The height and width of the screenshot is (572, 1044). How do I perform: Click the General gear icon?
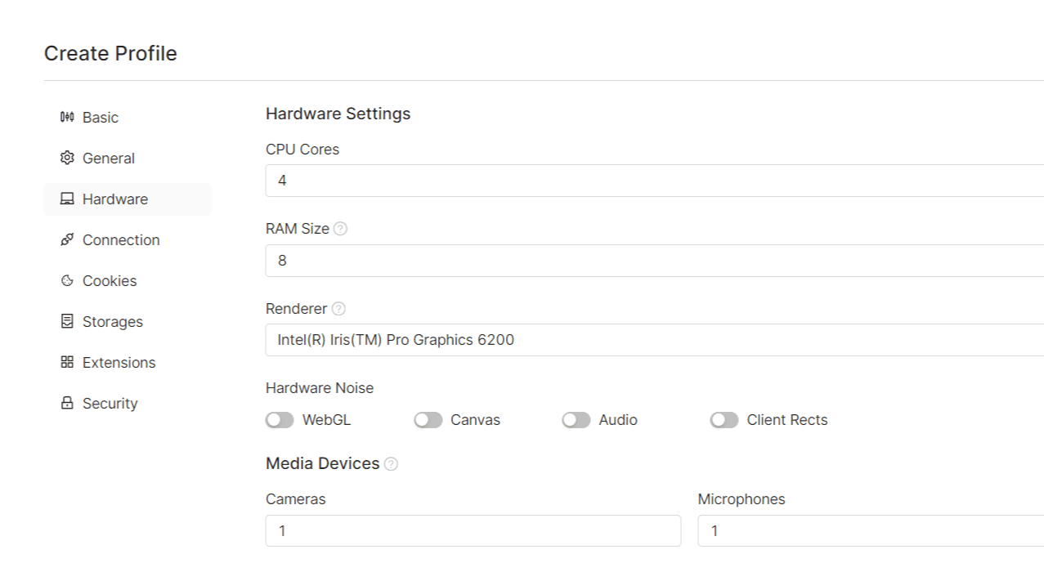67,159
